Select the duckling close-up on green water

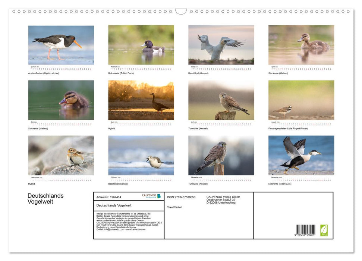point(61,100)
